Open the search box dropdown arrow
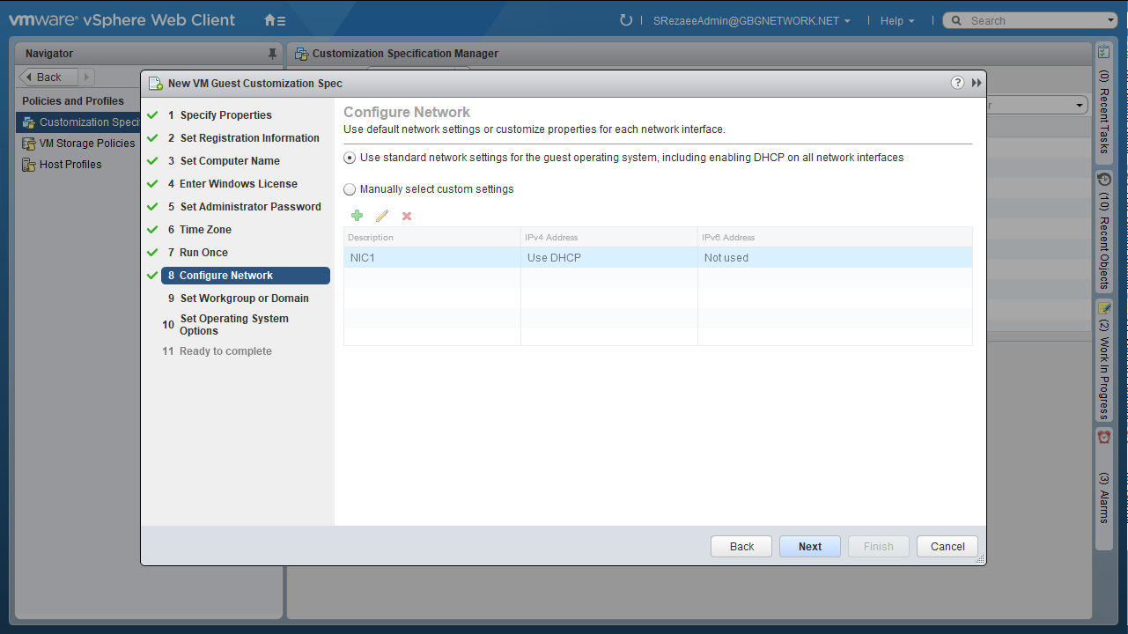1128x634 pixels. pos(1110,21)
